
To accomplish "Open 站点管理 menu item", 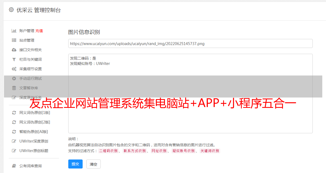I will point(27,40).
